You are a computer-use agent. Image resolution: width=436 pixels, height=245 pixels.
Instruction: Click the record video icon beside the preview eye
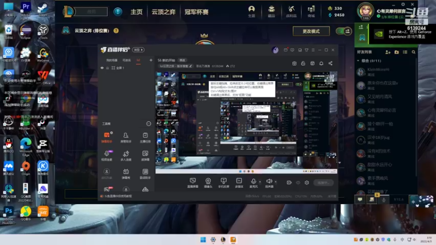click(289, 182)
